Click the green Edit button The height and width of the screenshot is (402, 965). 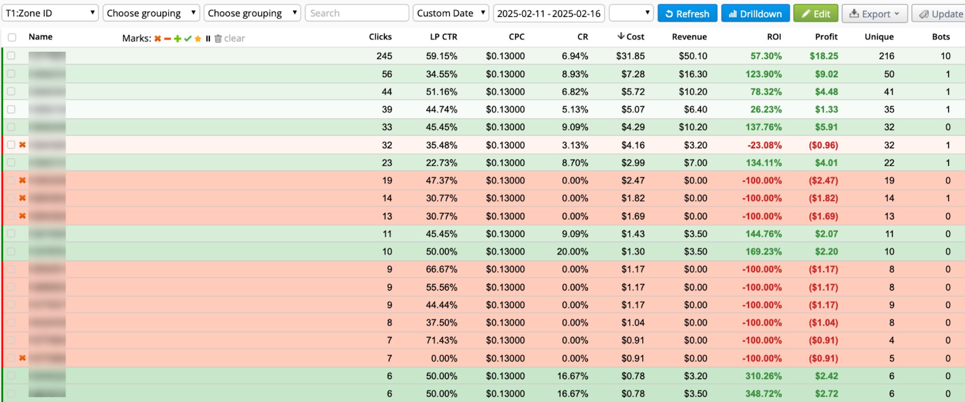(815, 13)
